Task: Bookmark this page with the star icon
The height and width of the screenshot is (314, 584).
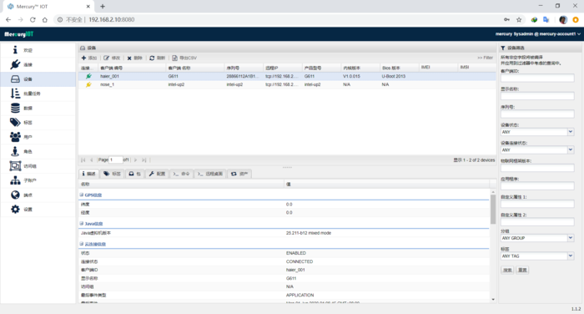Action: [519, 20]
